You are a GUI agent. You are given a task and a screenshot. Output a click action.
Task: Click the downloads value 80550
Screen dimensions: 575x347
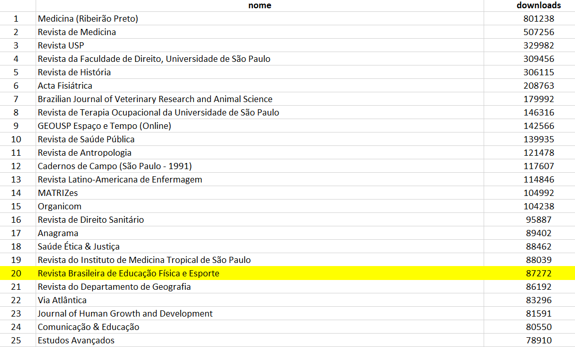coord(538,327)
